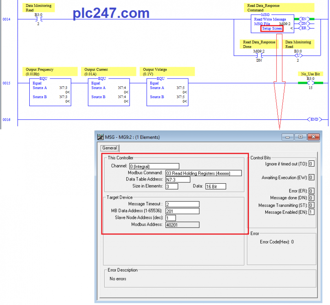This screenshot has height=305, width=330.
Task: Select the MG9:2 DN contact
Action: 259,55
